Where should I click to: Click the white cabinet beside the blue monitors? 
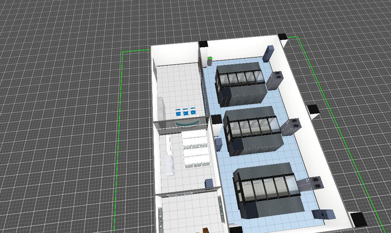[161, 109]
